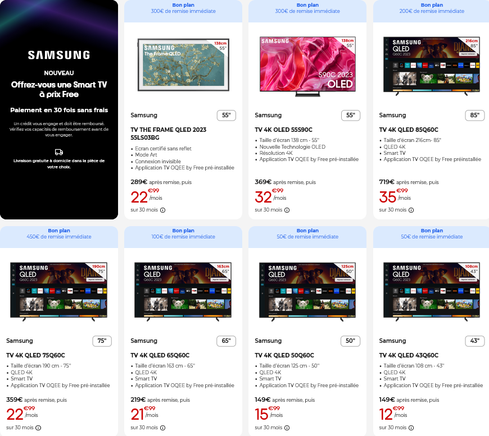The width and height of the screenshot is (489, 436).
Task: Click info icon under 65Q60C monthly price
Action: 163,428
